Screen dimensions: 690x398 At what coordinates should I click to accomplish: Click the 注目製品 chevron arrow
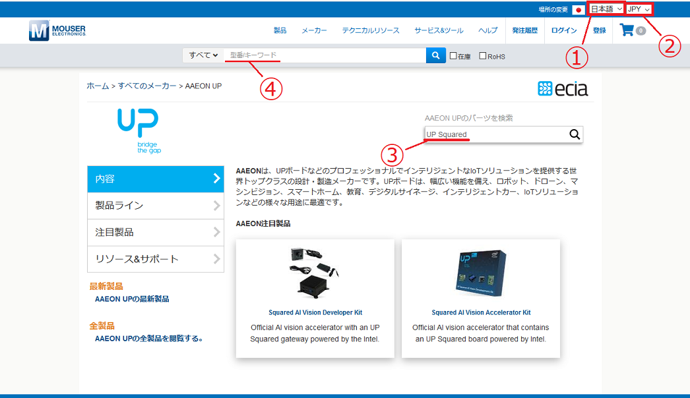216,232
